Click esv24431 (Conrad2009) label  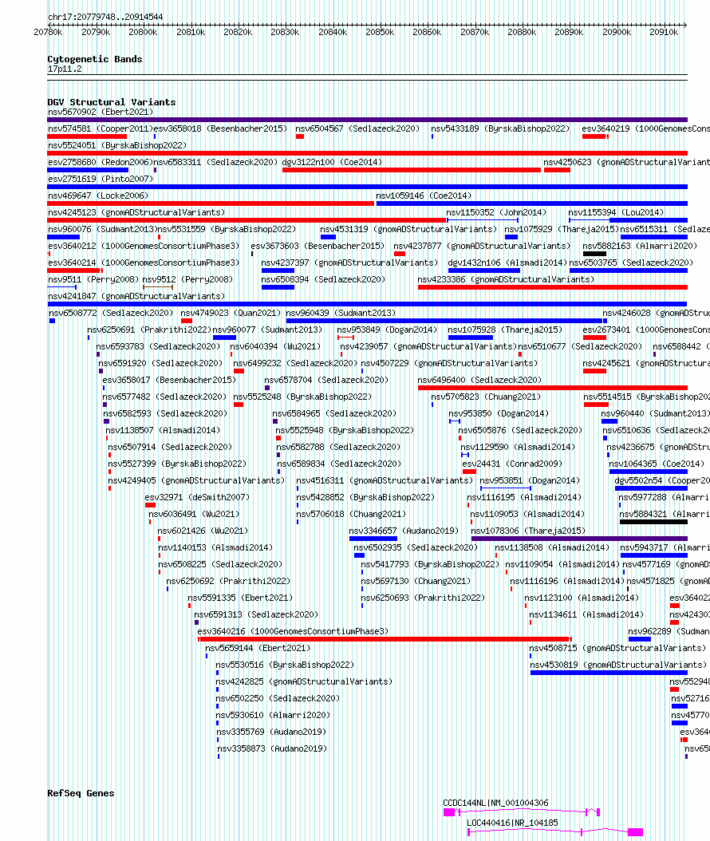513,464
